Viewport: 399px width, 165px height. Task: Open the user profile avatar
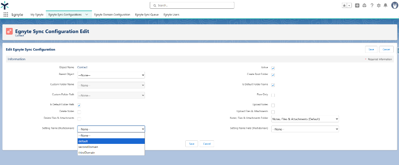395,5
